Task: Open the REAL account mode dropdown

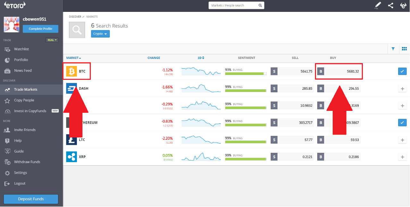Action: (52, 40)
